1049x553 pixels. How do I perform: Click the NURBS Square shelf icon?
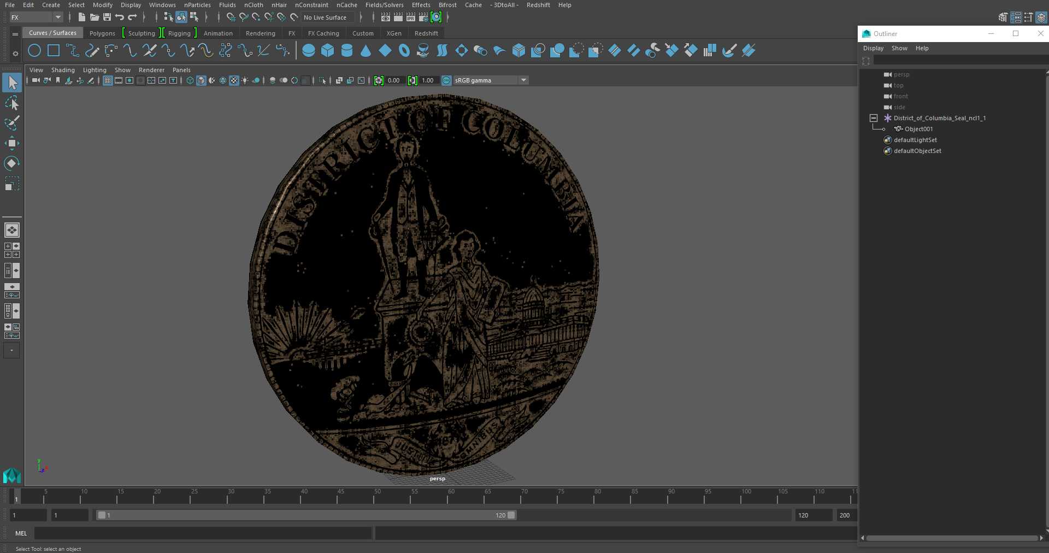tap(54, 51)
